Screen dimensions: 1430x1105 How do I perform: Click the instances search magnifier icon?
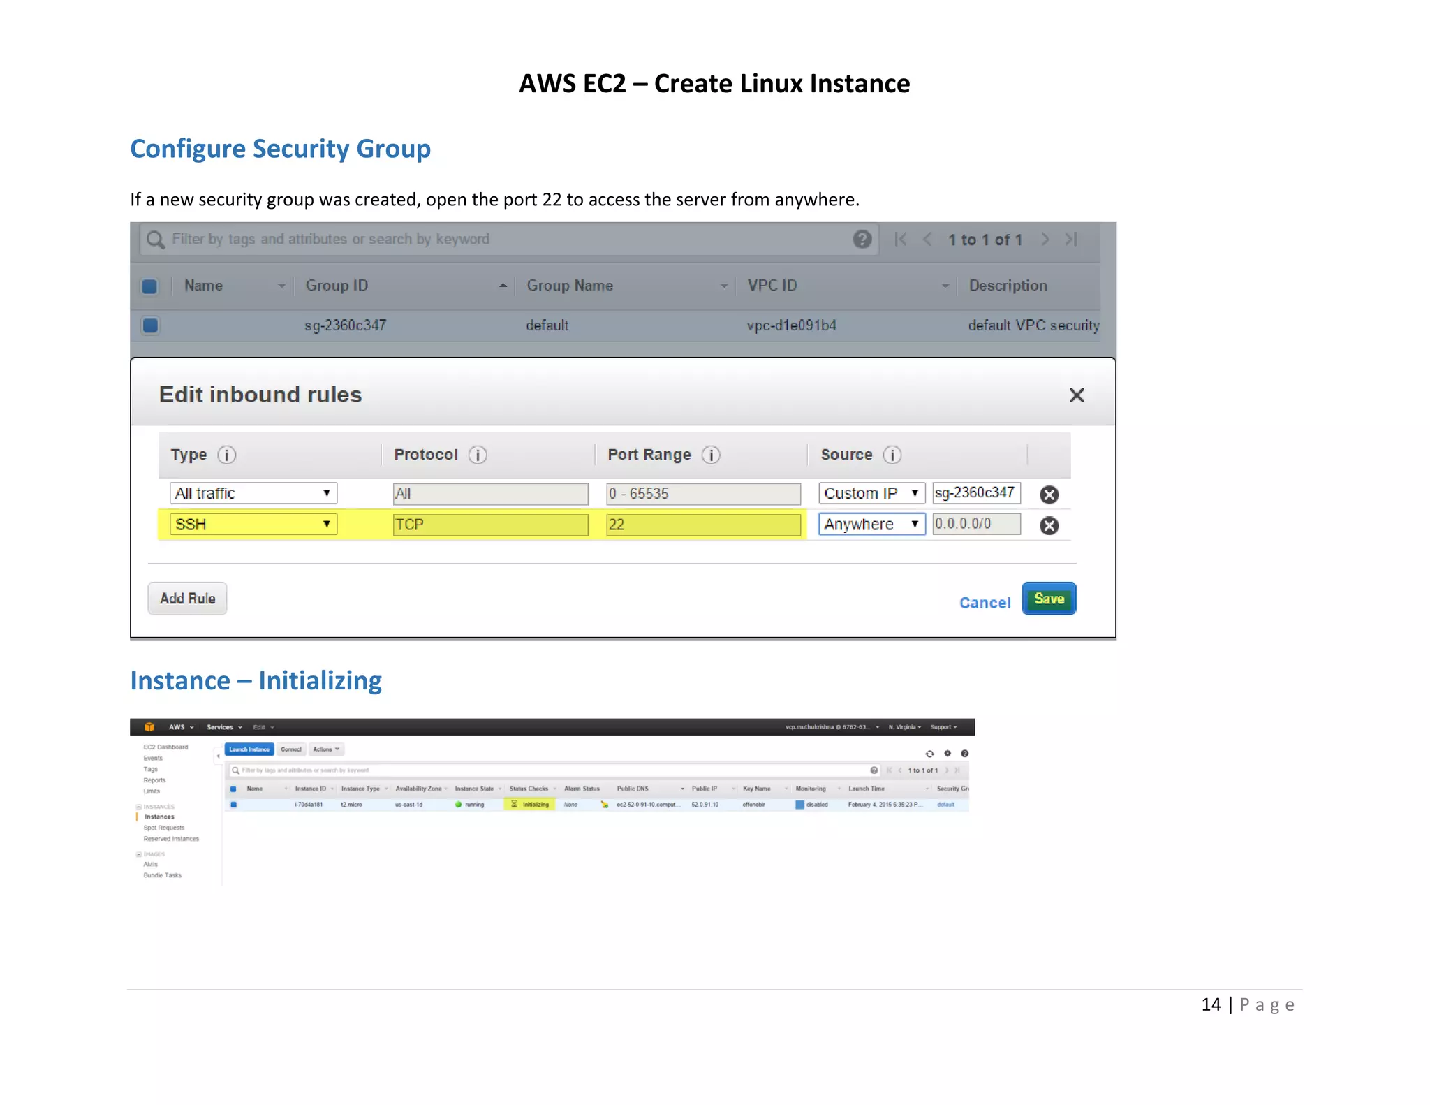pos(235,770)
